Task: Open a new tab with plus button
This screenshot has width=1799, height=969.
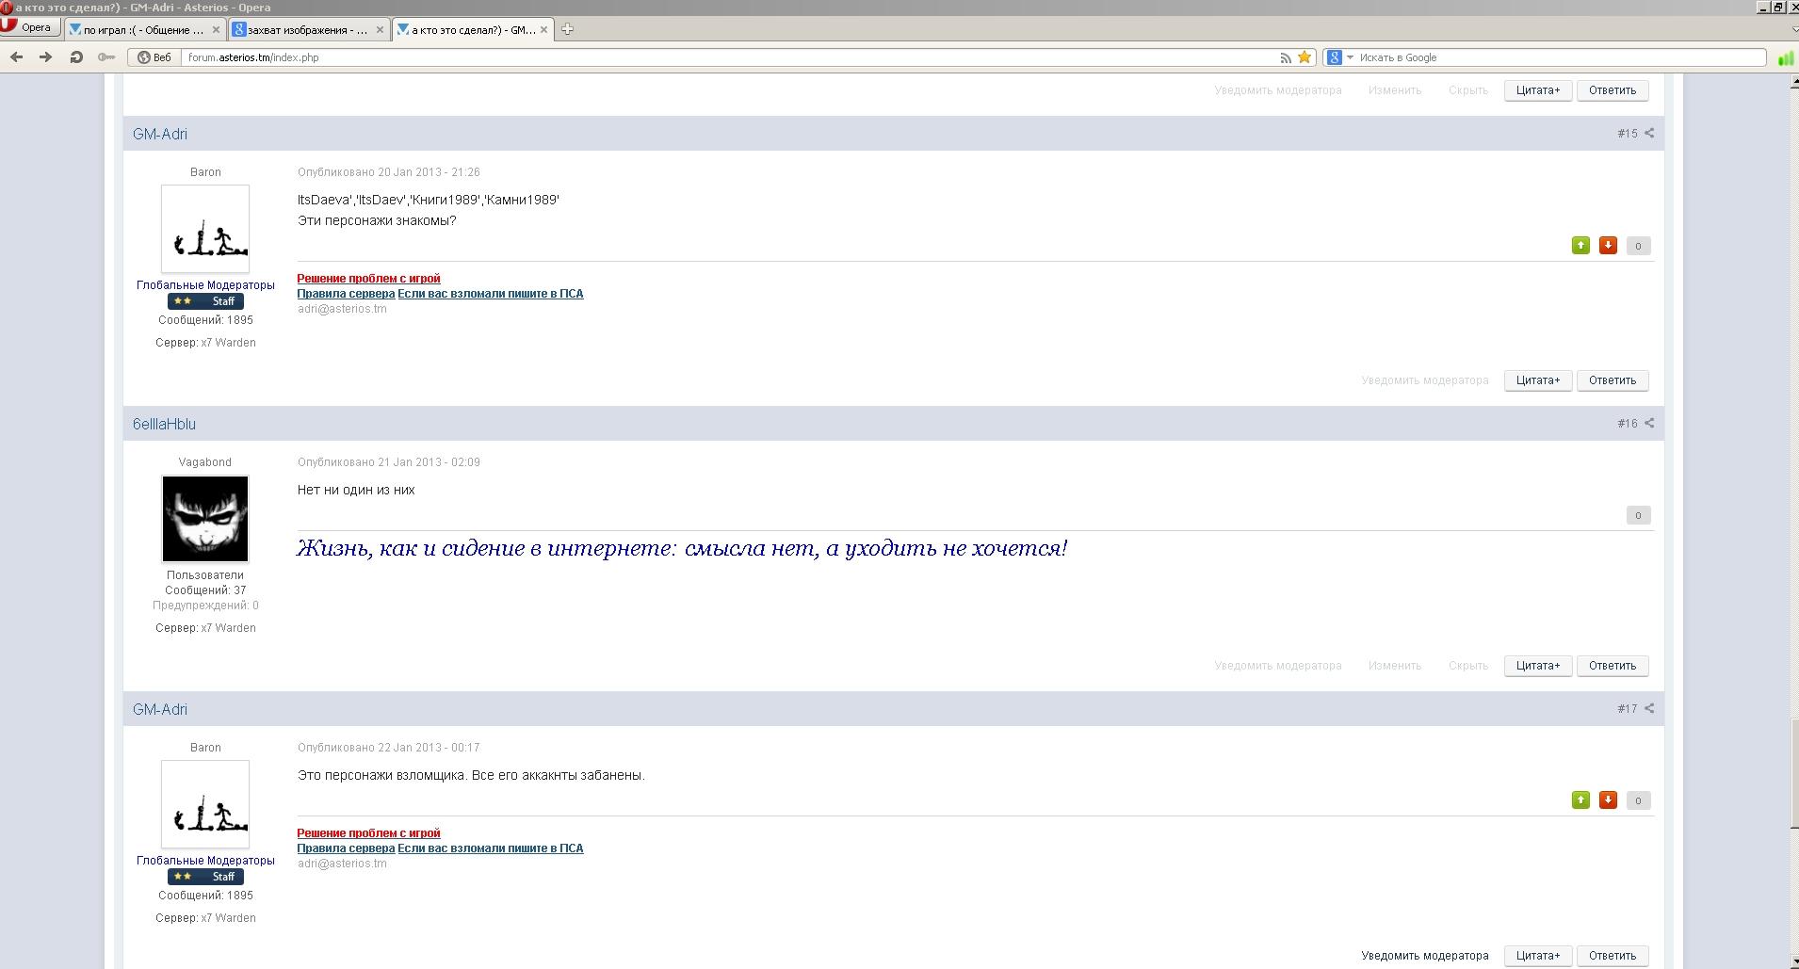Action: coord(567,29)
